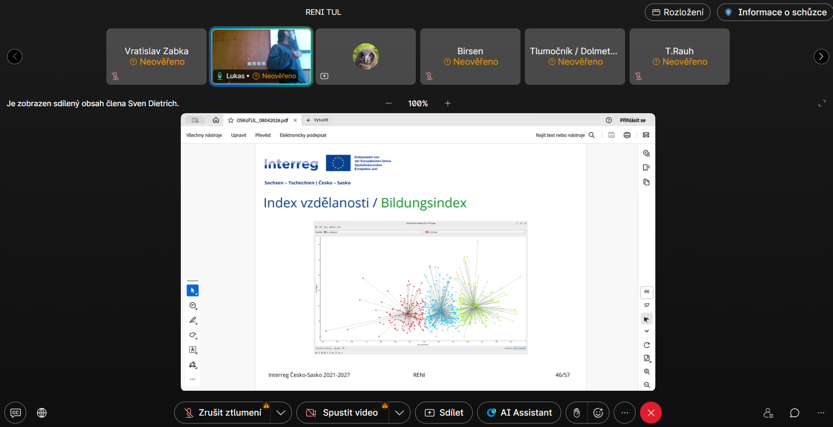The height and width of the screenshot is (427, 833).
Task: Expand shared content to fullscreen
Action: (822, 103)
